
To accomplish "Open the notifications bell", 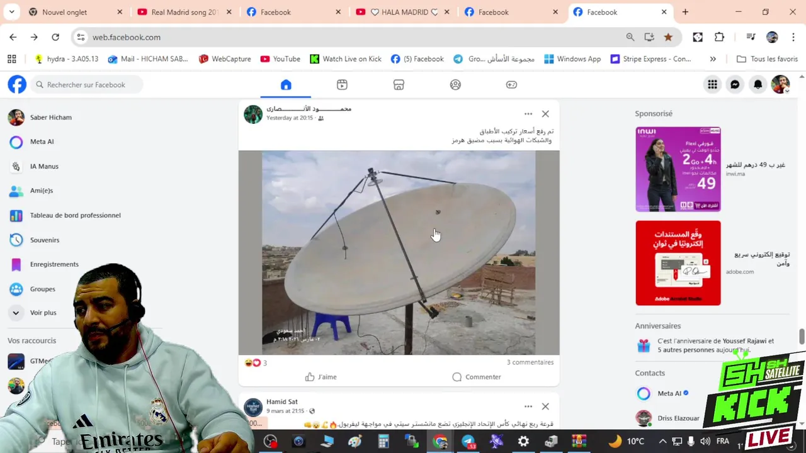I will coord(758,84).
